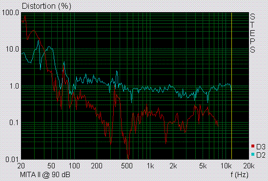This screenshot has height=181, width=268.
Task: Click the yellow vertical cursor line
Action: tap(231, 86)
